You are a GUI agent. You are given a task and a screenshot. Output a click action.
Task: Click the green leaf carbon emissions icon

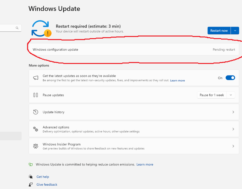[x=31, y=165]
